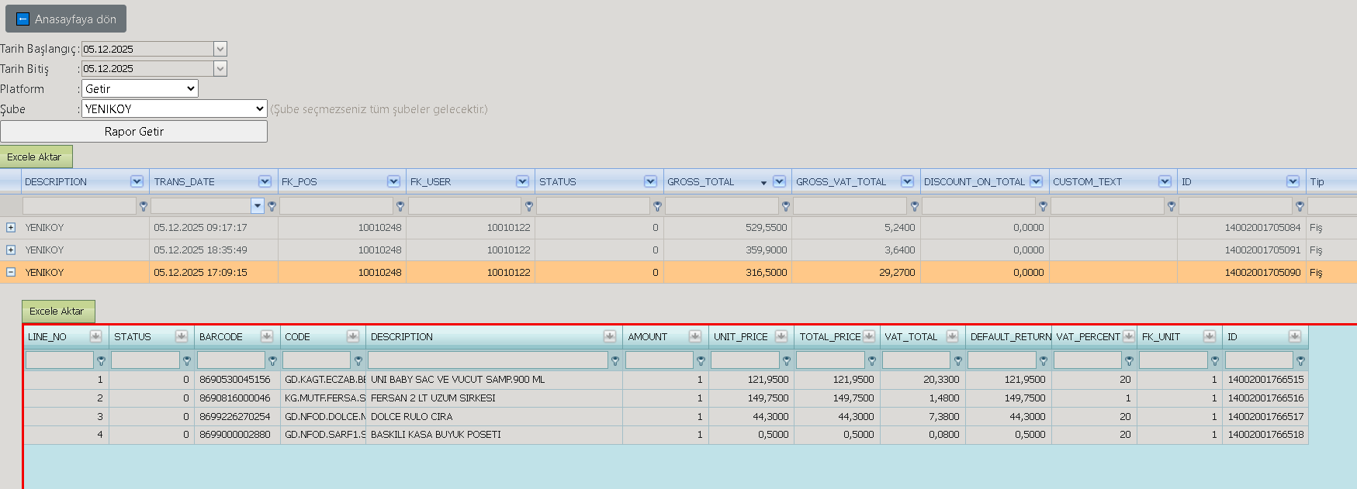
Task: Click filter funnel icon under BARCODE column
Action: point(272,361)
